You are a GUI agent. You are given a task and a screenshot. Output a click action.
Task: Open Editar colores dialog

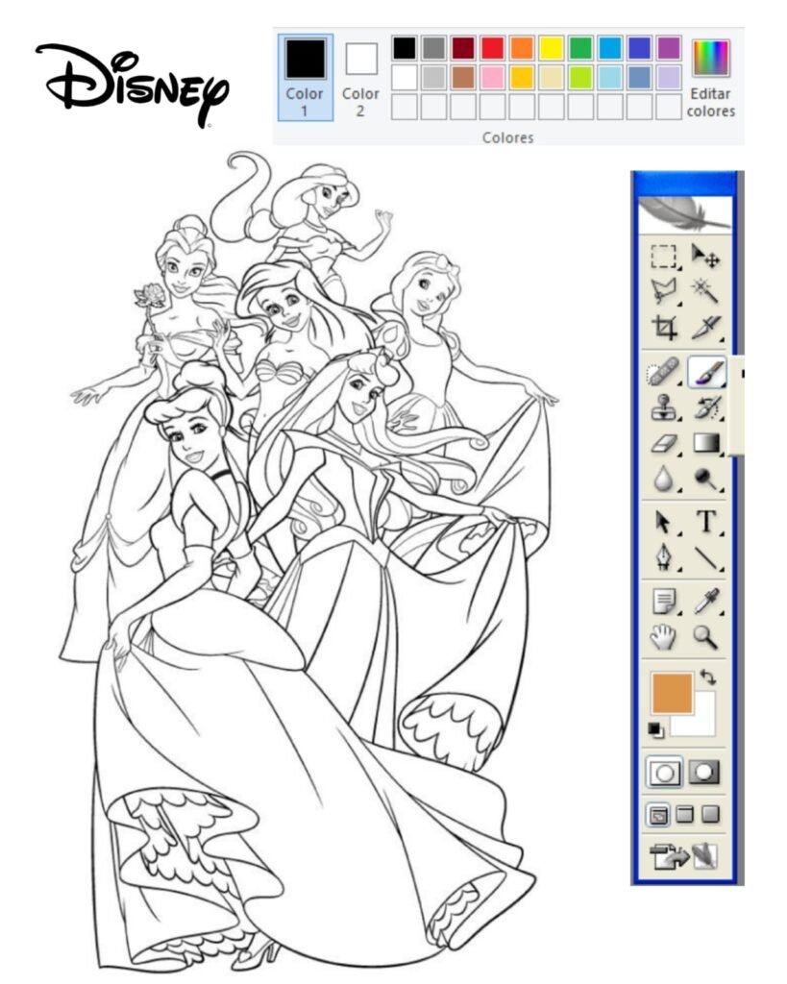coord(710,79)
